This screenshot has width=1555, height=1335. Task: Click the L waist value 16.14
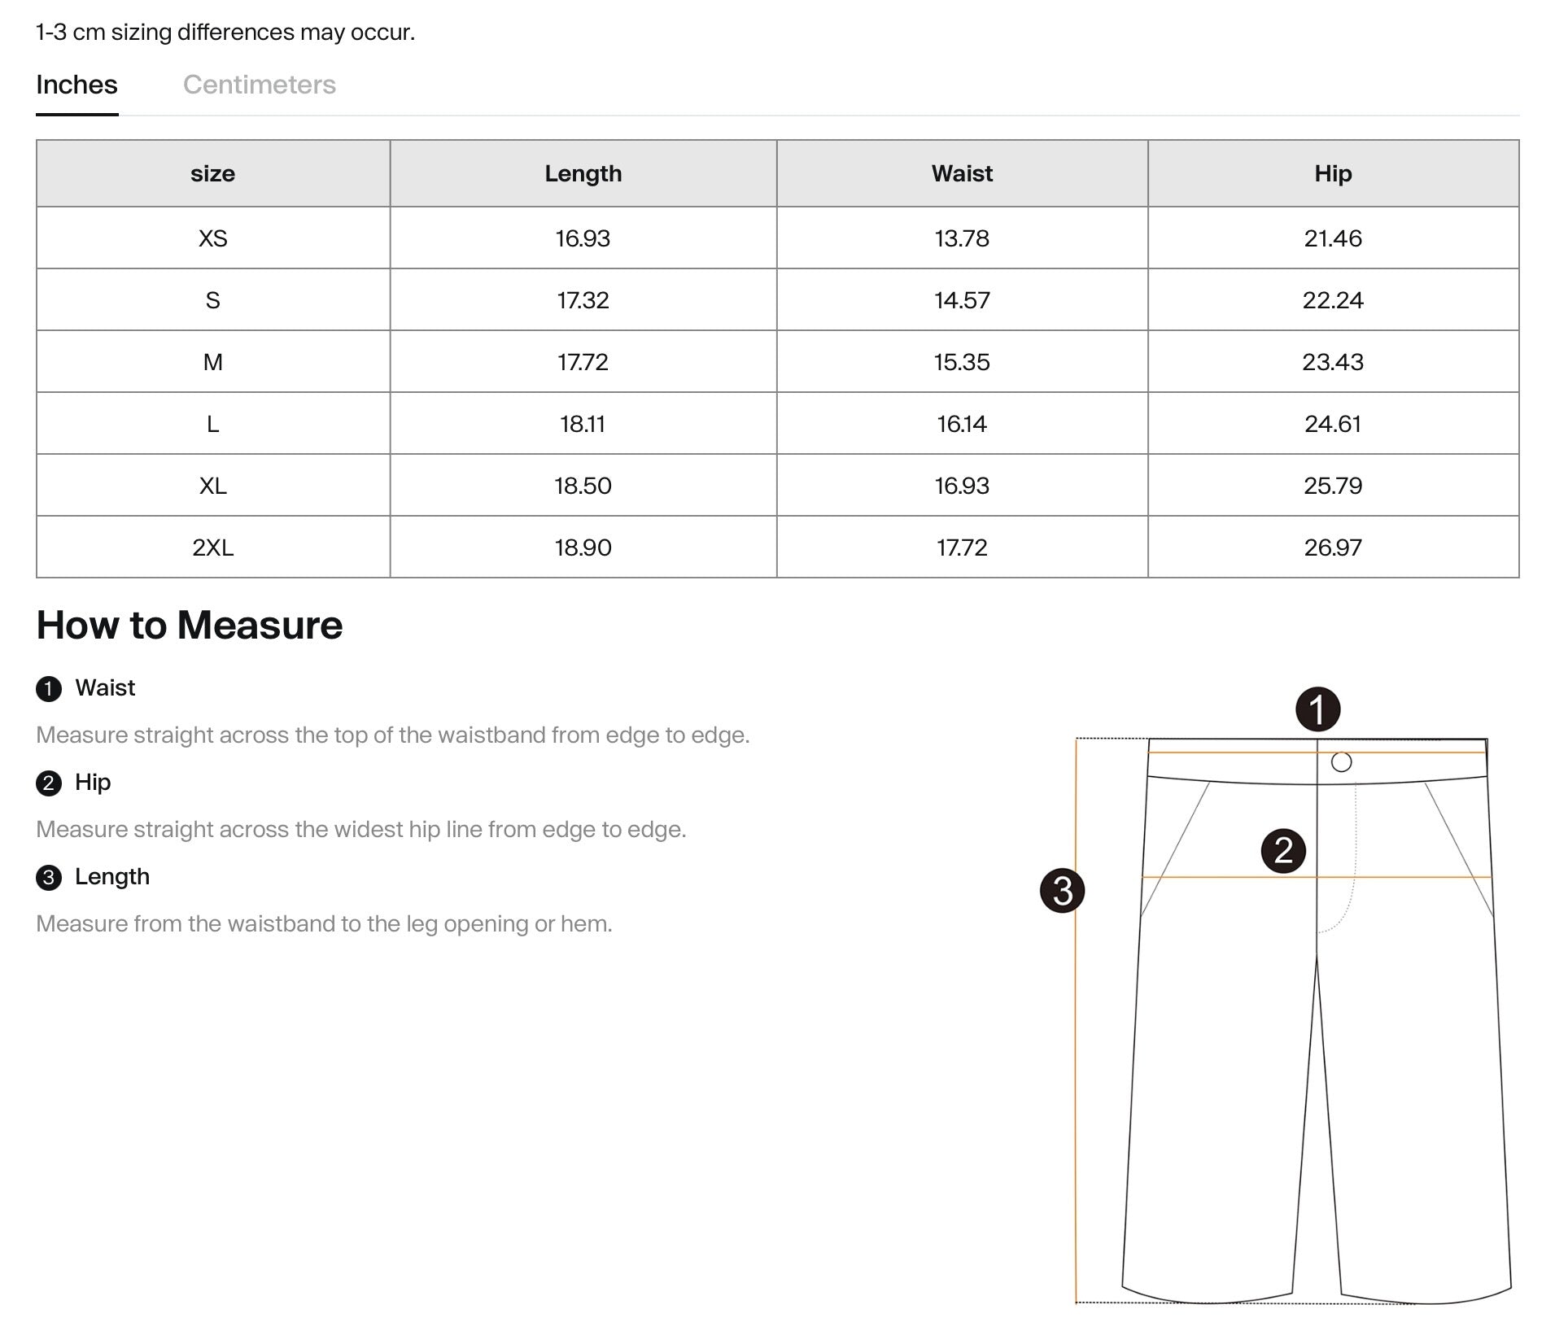pyautogui.click(x=962, y=424)
